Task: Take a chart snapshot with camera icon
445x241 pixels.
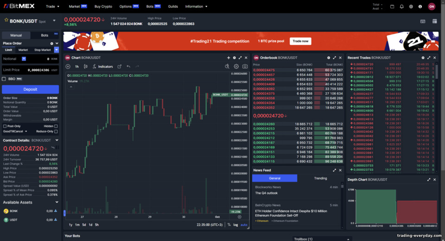Action: coord(245,67)
